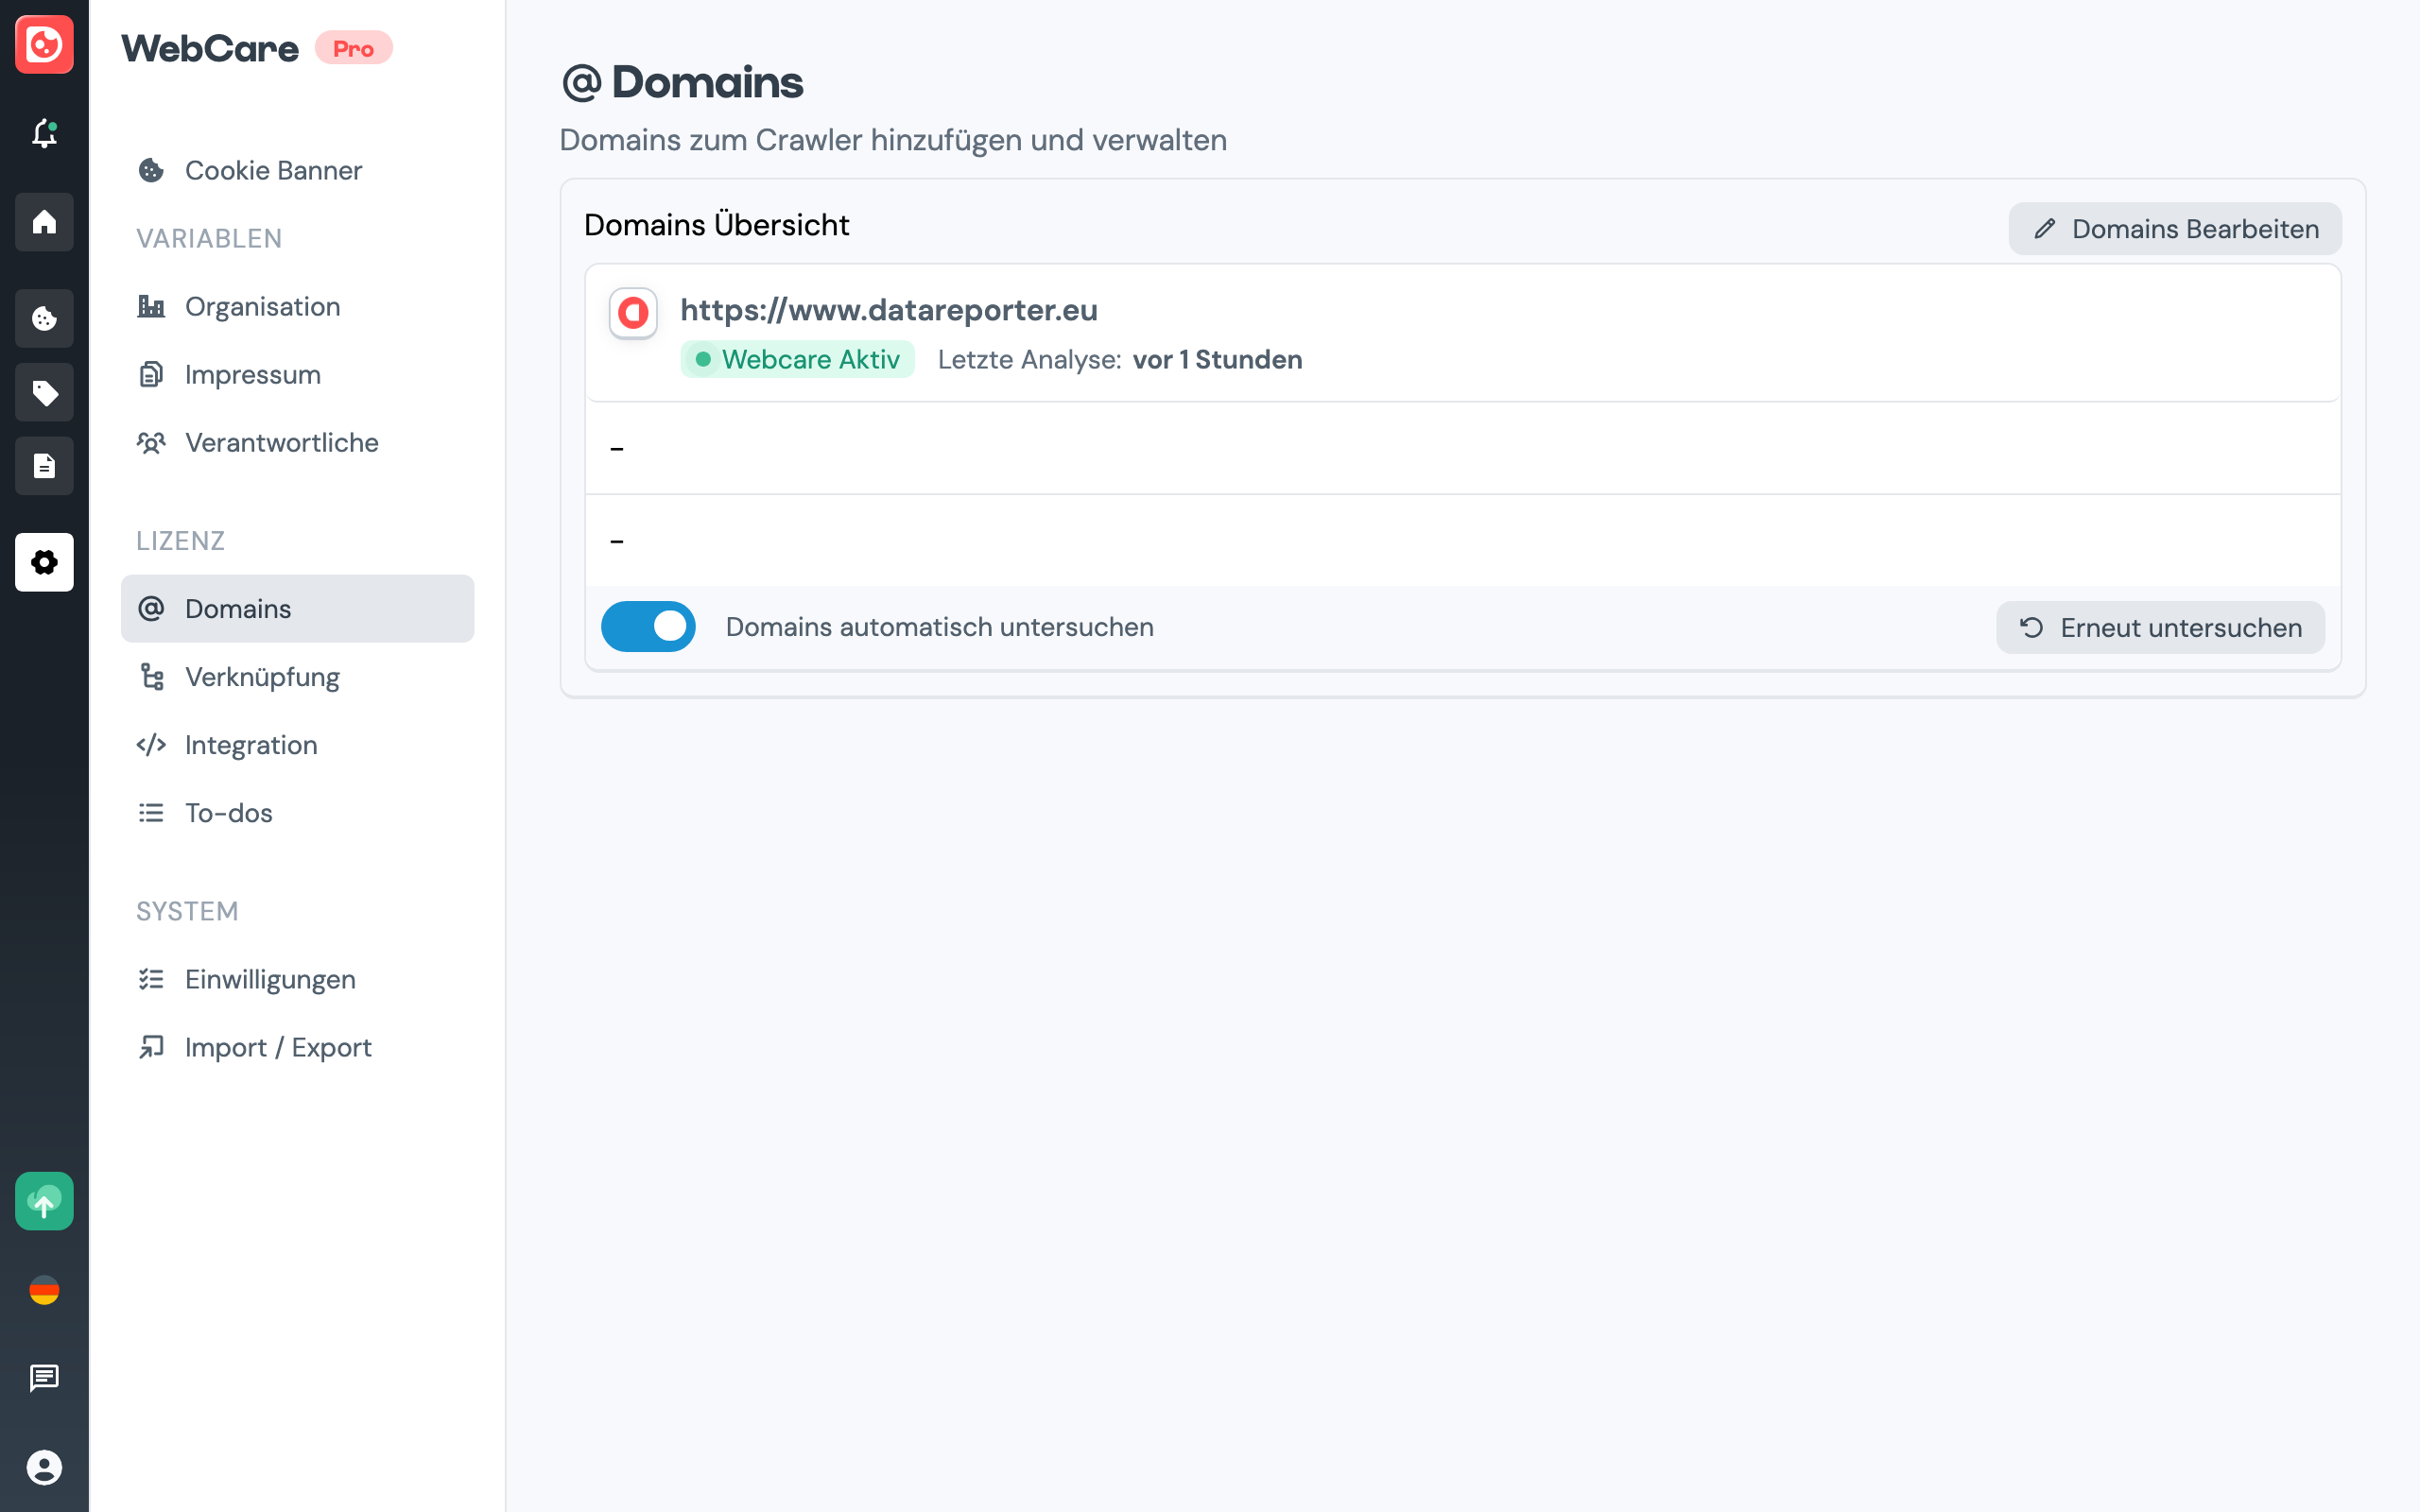Open the German flag language selector

44,1290
